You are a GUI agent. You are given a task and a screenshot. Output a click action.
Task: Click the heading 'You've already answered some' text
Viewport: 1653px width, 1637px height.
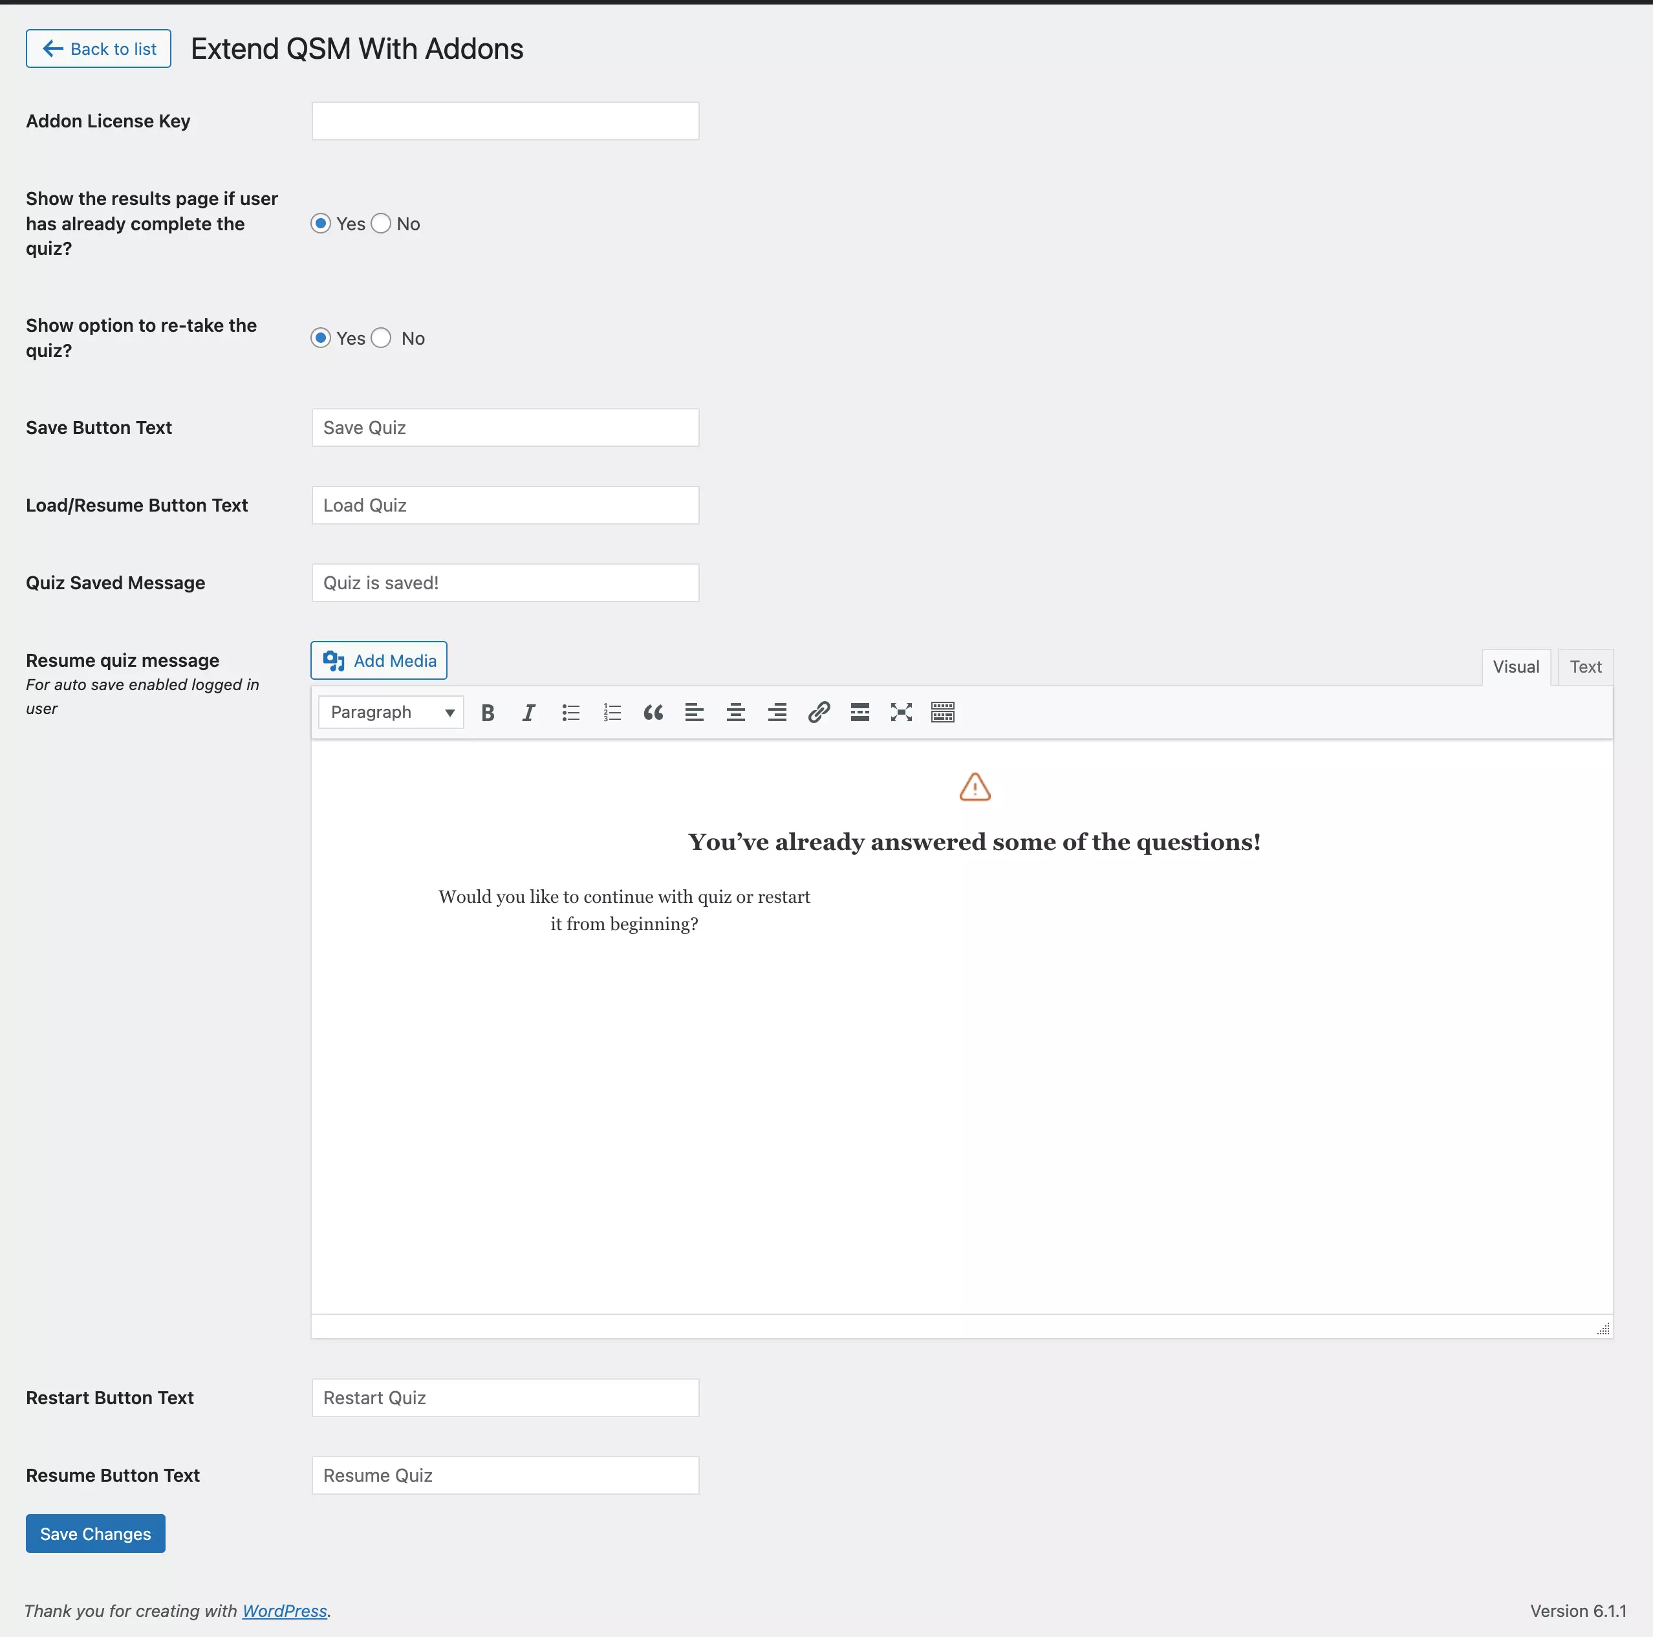click(x=975, y=842)
